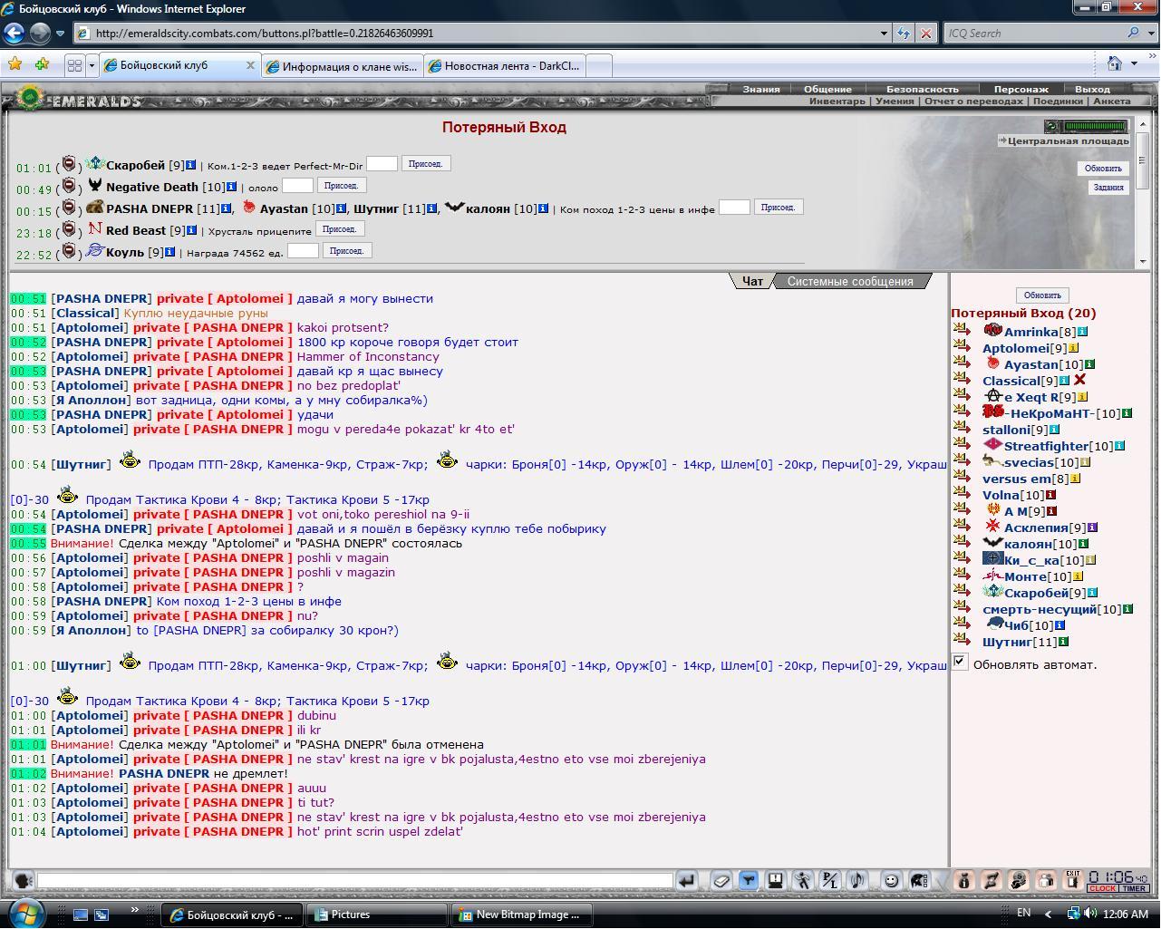
Task: Toggle 'Обновлять автомат.' checkbox
Action: click(960, 662)
